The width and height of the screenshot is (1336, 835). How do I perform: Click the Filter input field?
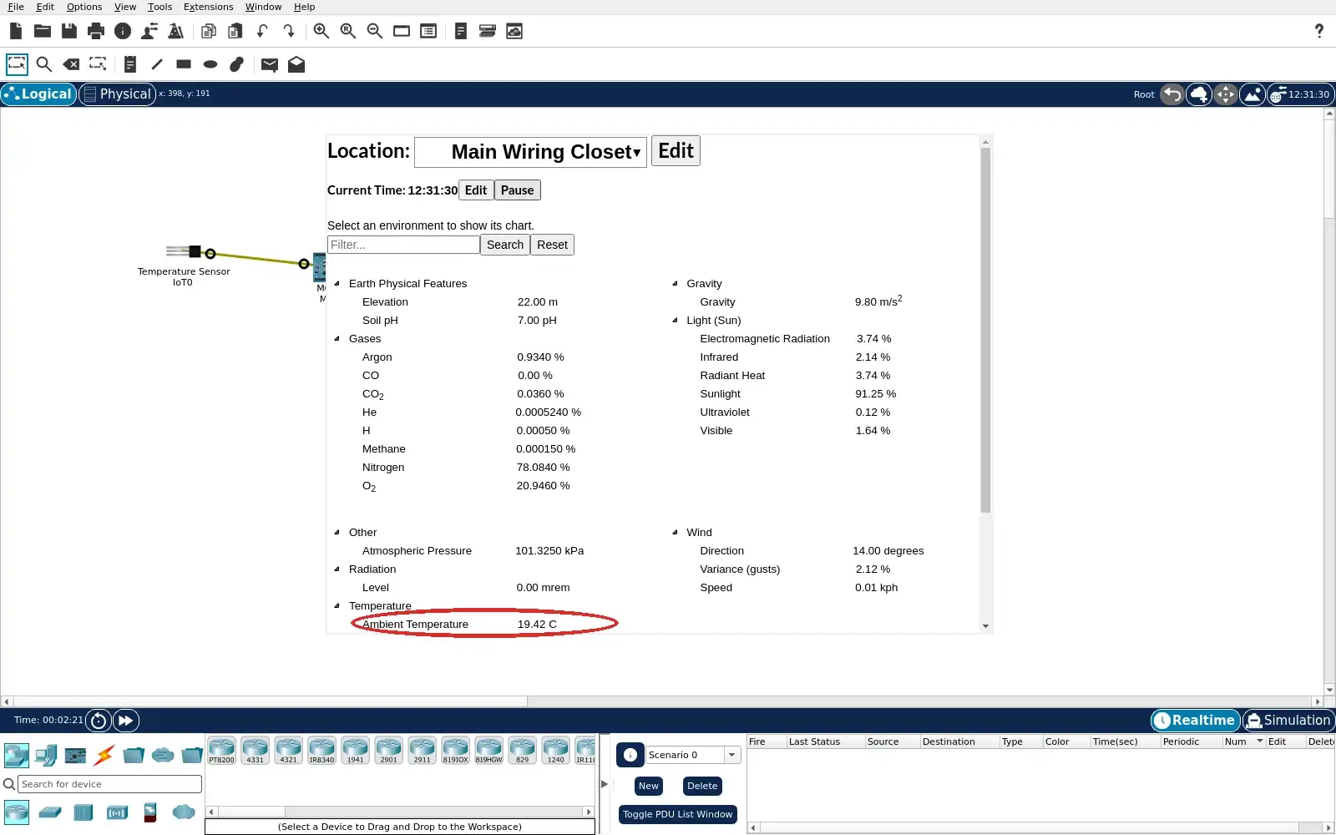(x=403, y=245)
